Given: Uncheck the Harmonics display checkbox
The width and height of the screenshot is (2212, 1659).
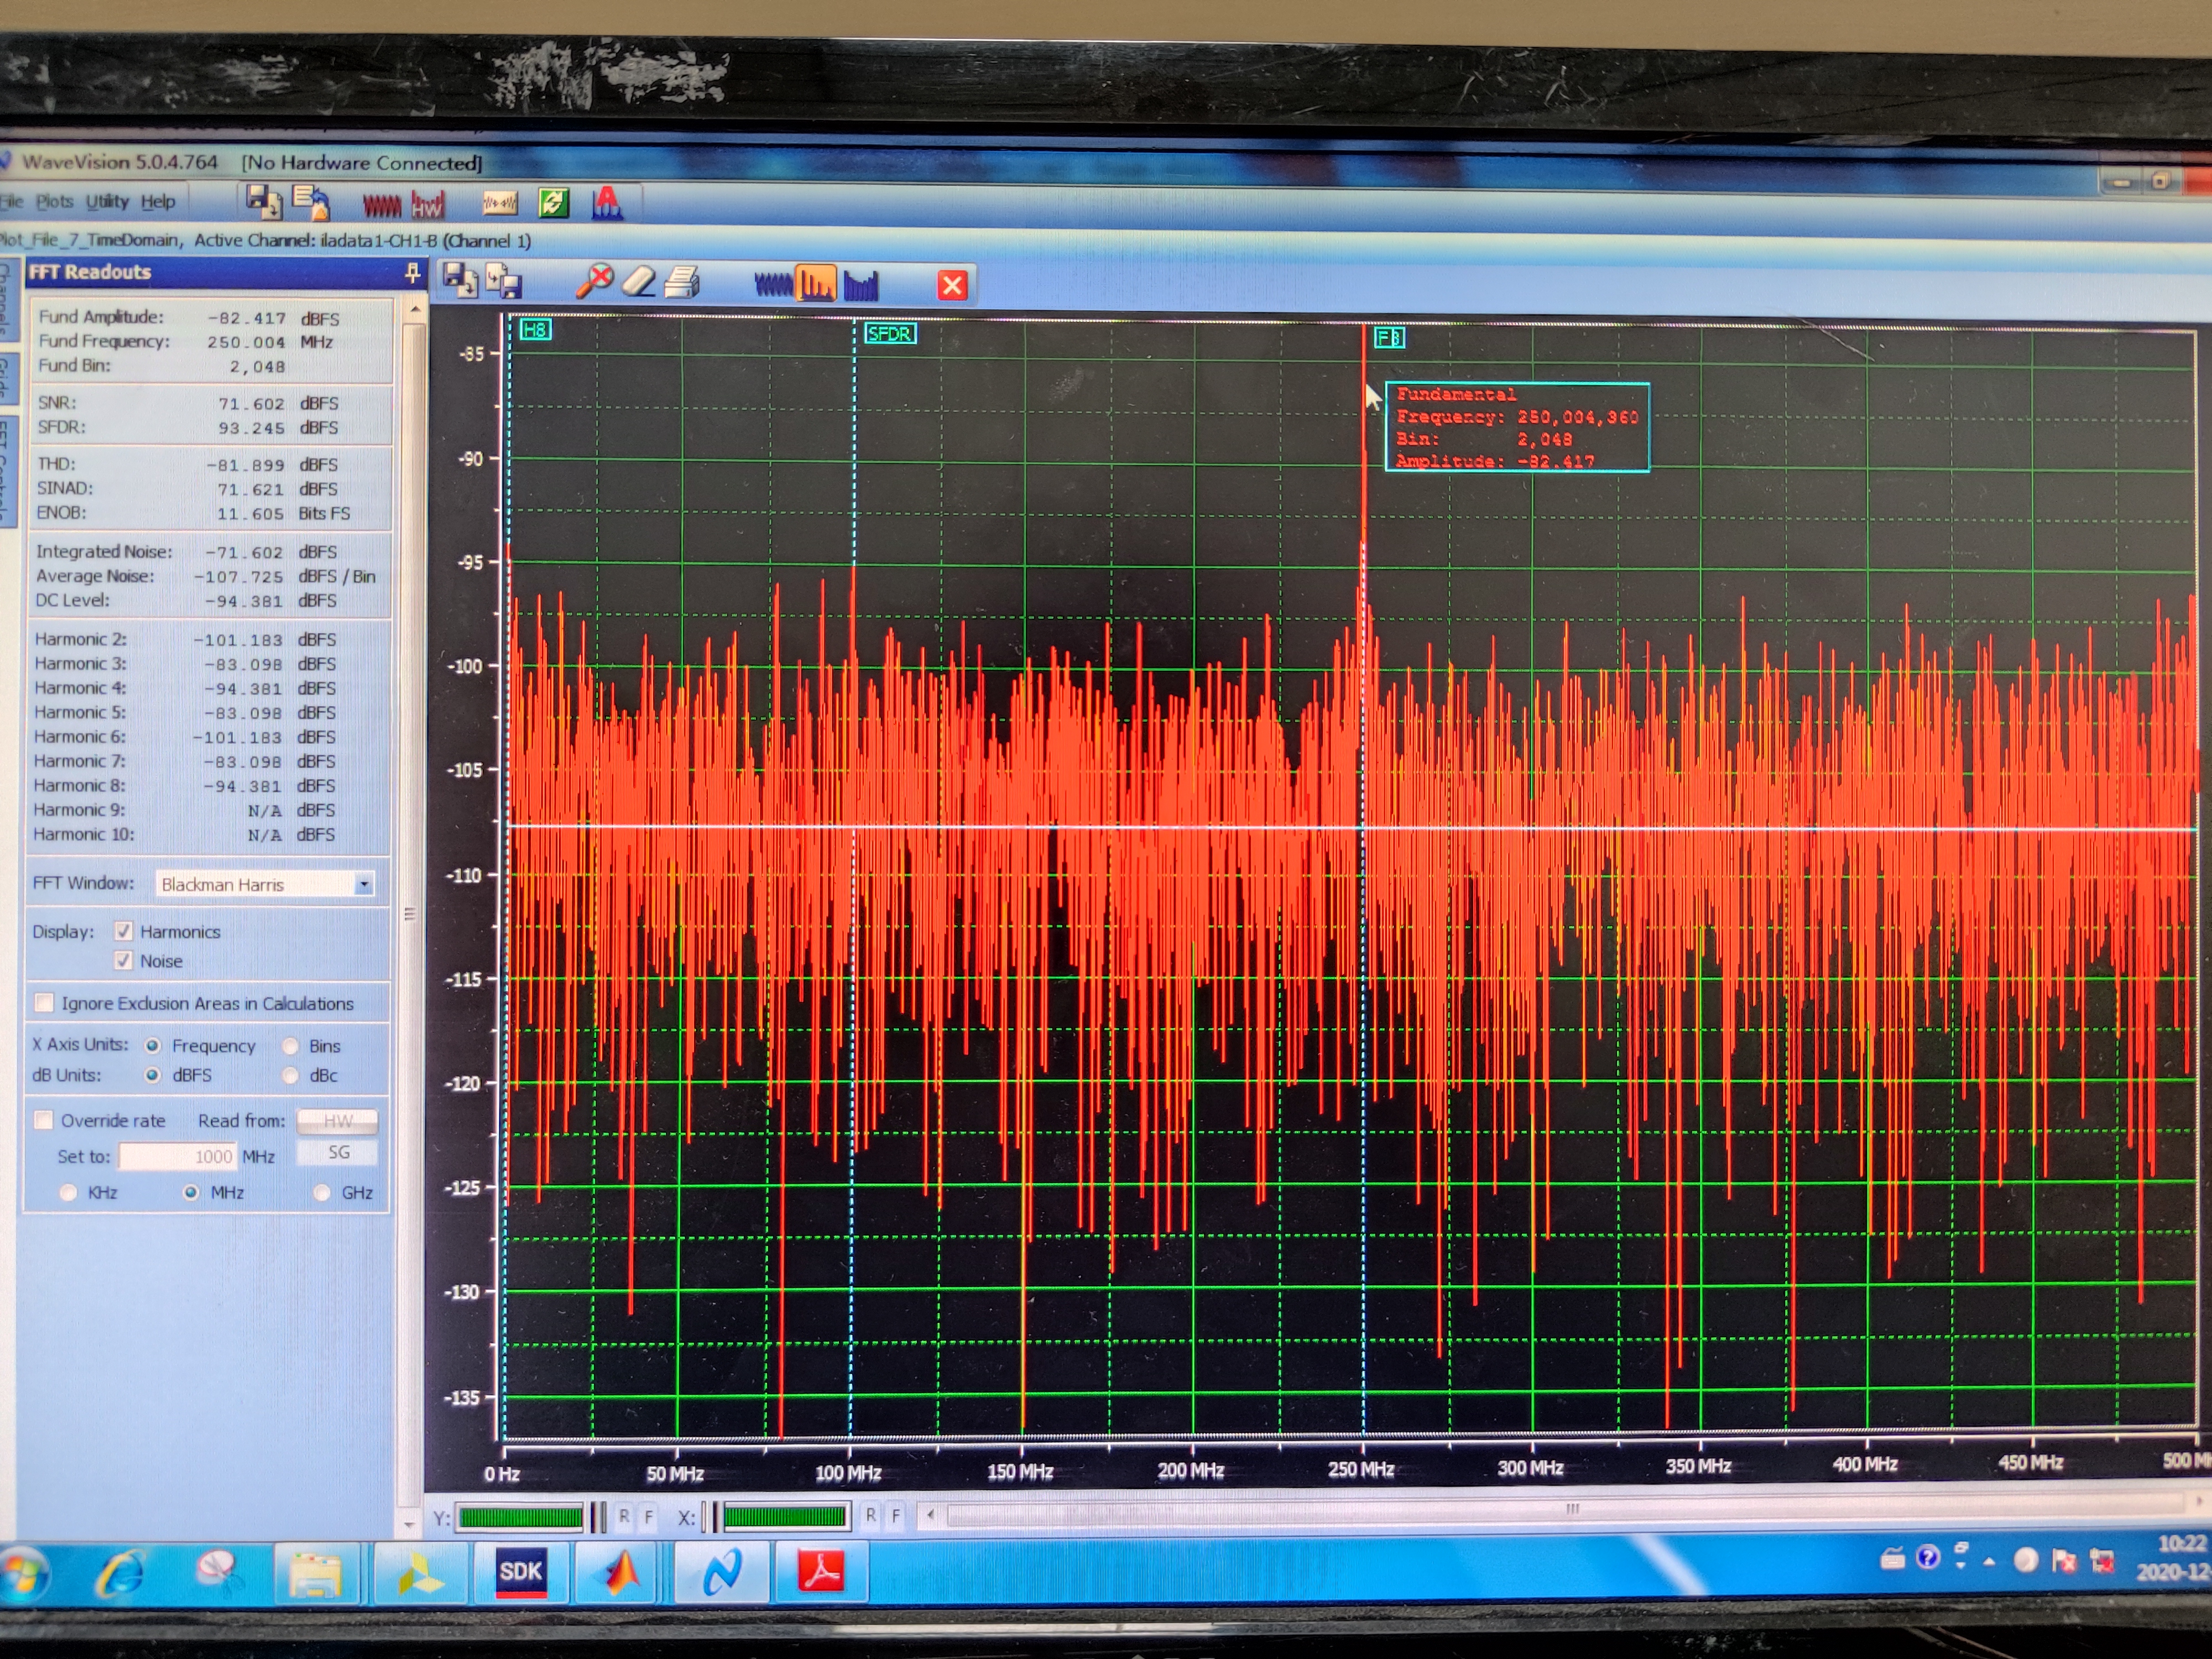Looking at the screenshot, I should click(124, 931).
